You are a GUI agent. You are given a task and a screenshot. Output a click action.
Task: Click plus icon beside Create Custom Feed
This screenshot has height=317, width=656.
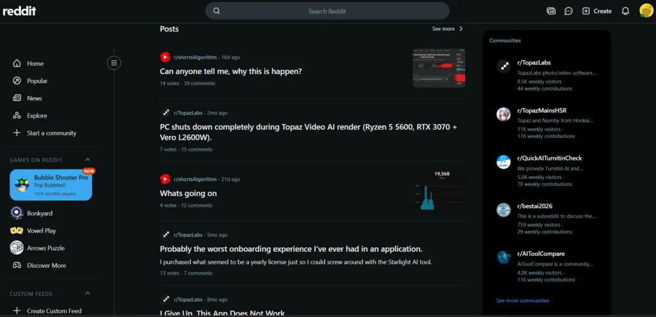(17, 311)
